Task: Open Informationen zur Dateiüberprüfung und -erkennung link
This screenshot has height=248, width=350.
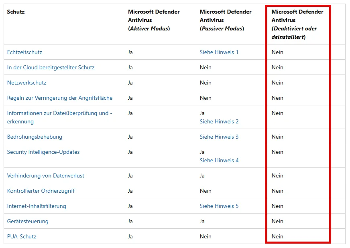Action: [x=59, y=117]
